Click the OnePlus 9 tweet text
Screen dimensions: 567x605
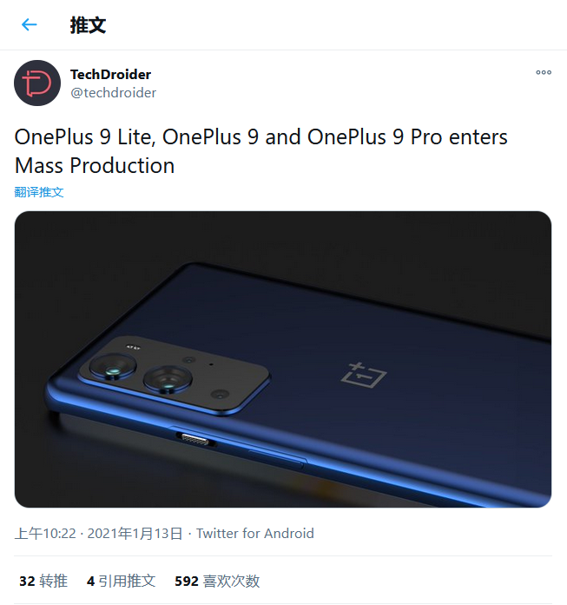coord(260,150)
